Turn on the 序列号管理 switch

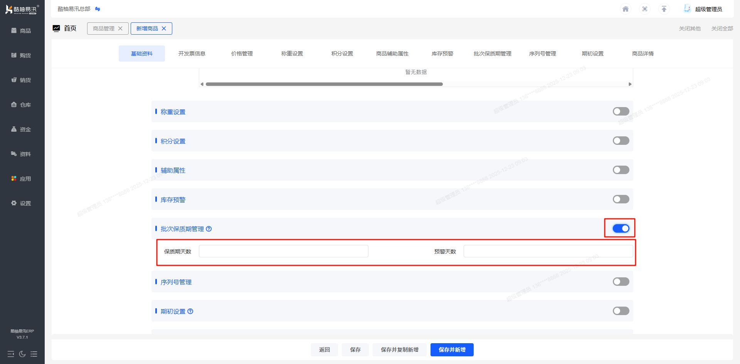[621, 282]
